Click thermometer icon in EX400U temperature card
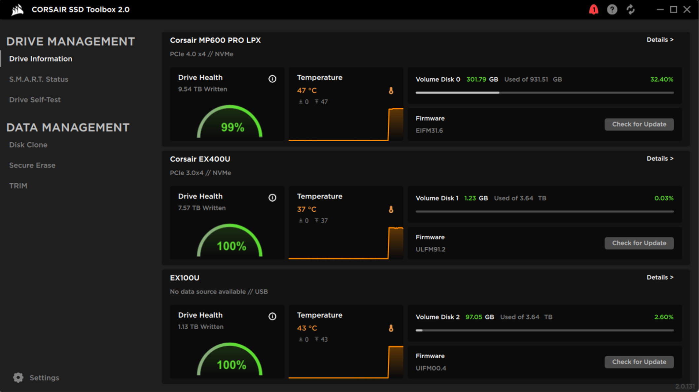 pyautogui.click(x=391, y=209)
